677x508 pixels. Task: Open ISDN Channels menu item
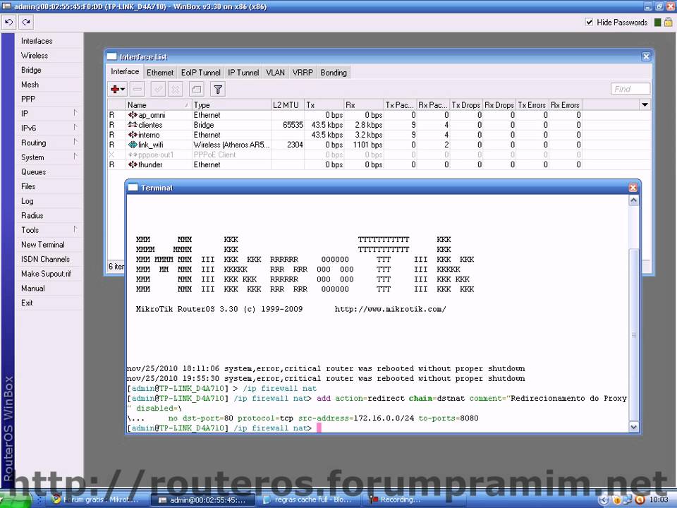pos(49,259)
